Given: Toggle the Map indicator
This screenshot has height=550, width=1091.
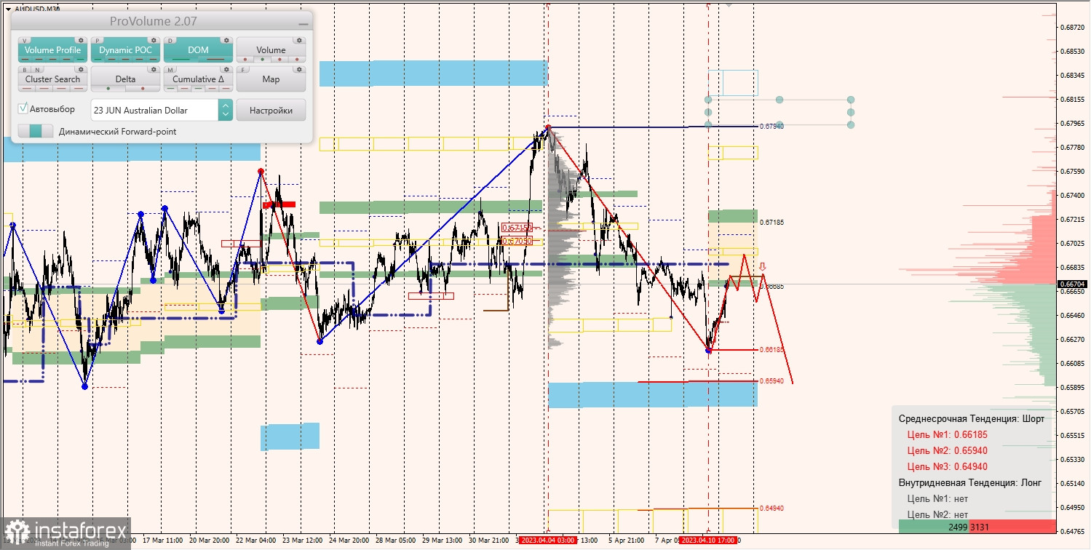Looking at the screenshot, I should [x=271, y=79].
